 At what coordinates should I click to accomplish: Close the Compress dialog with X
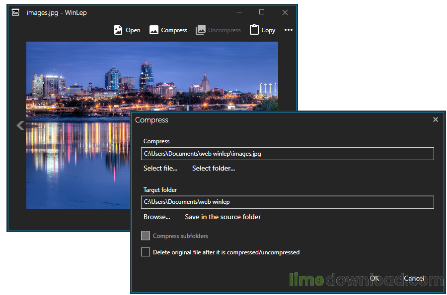pos(436,119)
